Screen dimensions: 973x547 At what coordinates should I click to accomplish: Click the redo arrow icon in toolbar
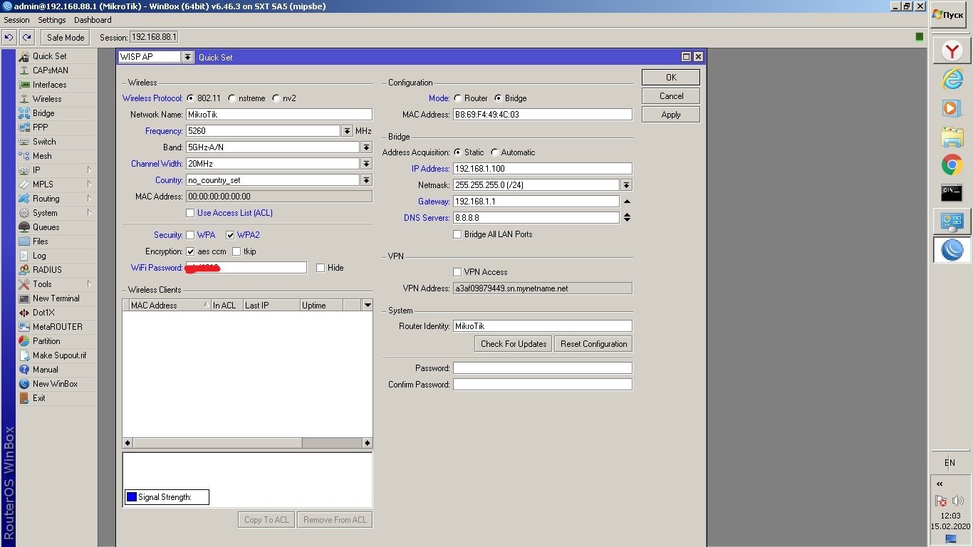27,38
